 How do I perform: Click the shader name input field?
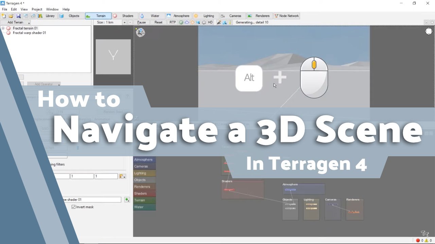(91, 200)
